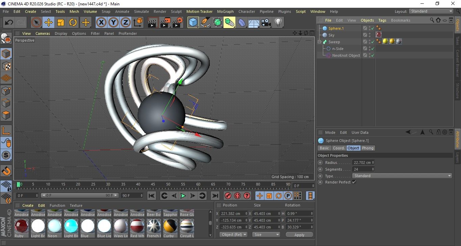Click the Apply button
This screenshot has height=246, width=461.
[x=299, y=235]
